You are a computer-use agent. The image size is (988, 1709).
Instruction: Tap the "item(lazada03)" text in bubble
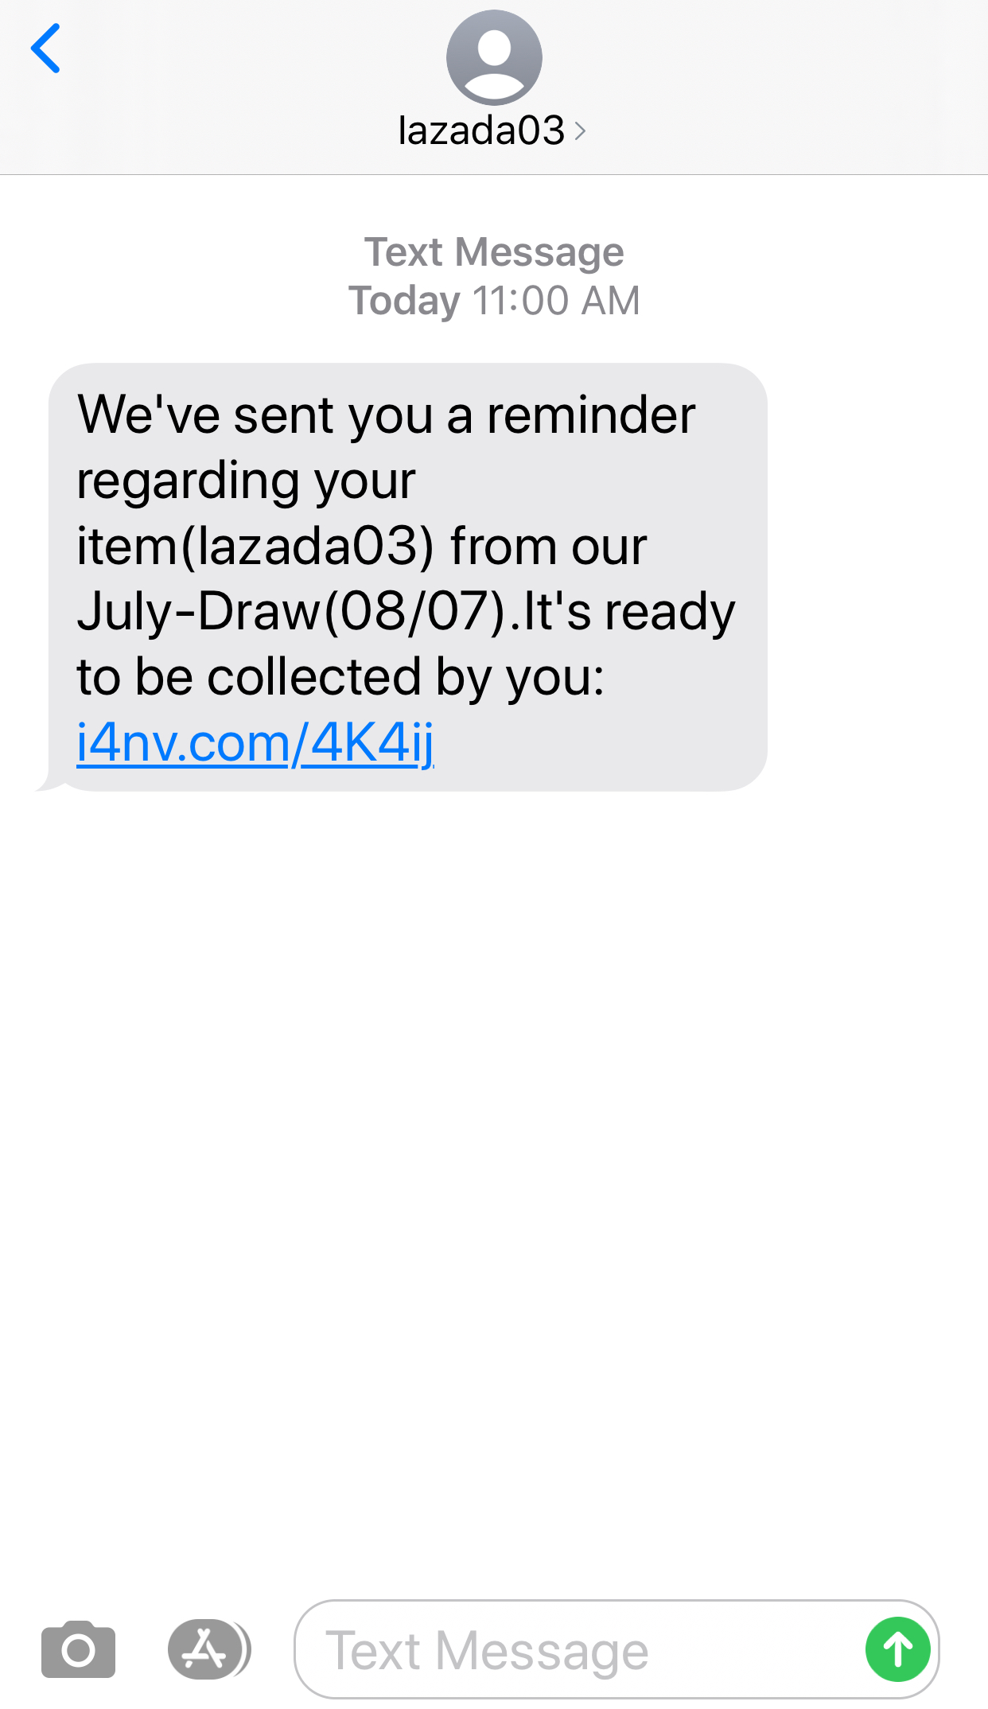[x=255, y=546]
